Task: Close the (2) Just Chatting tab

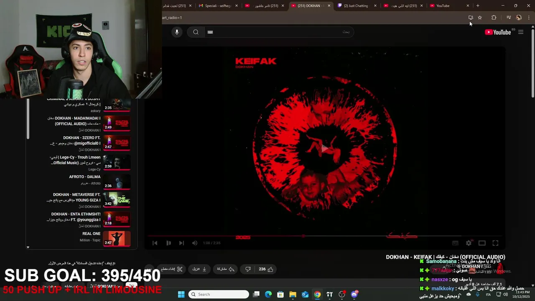Action: (375, 6)
